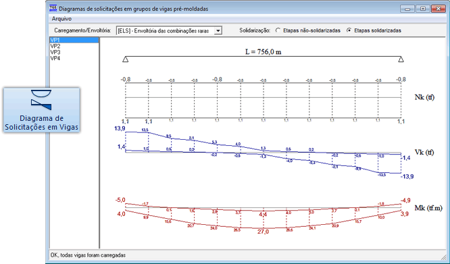
Task: Select Etapas não-solidarizadas radio button
Action: [x=278, y=30]
